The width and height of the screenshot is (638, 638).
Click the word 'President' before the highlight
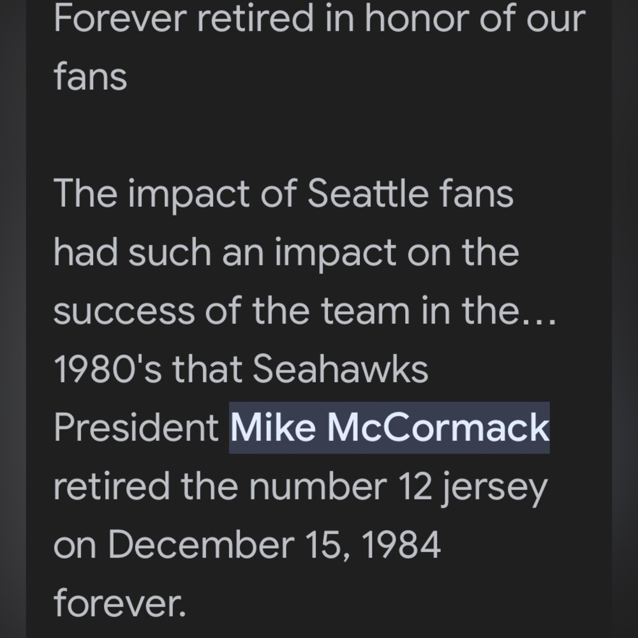tap(137, 427)
